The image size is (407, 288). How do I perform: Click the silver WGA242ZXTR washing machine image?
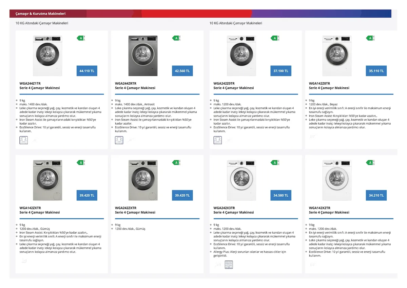pyautogui.click(x=143, y=180)
